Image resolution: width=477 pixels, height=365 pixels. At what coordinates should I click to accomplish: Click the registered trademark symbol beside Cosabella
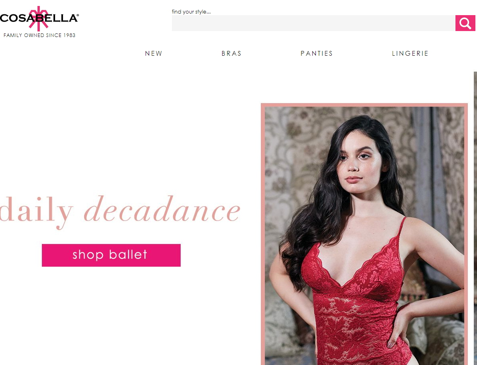(x=78, y=15)
